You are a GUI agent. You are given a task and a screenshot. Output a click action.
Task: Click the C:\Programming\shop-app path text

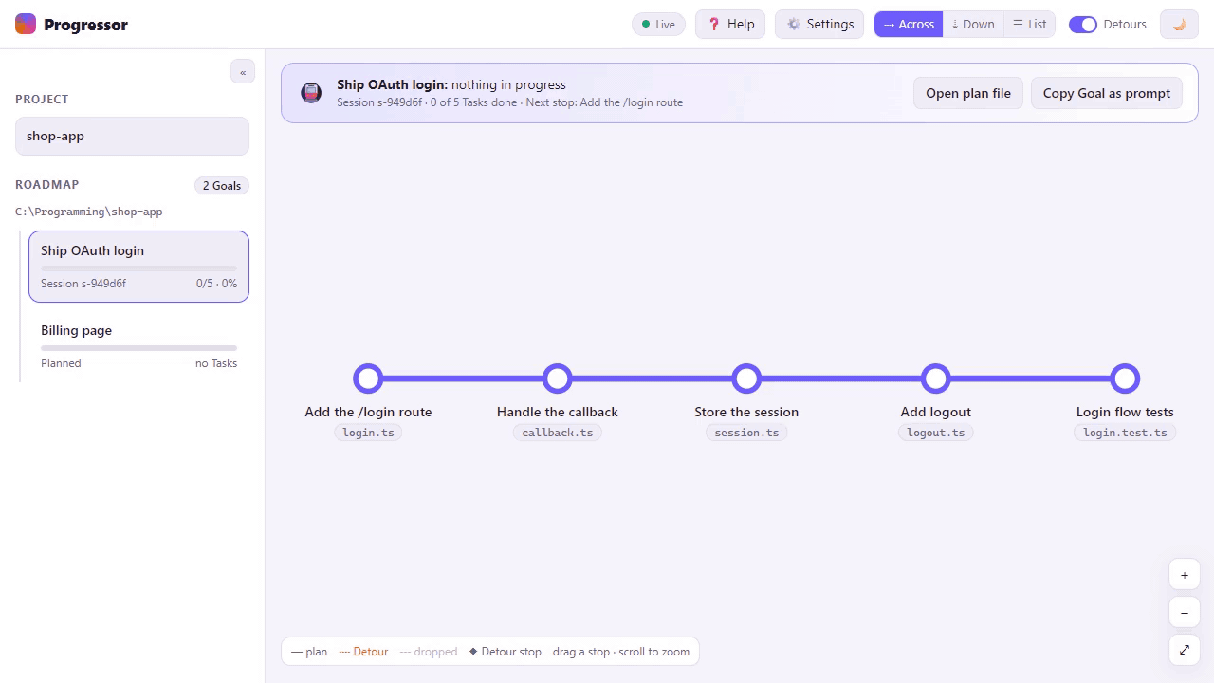[89, 212]
